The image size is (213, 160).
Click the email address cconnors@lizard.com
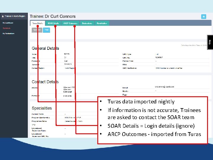[x=164, y=87]
